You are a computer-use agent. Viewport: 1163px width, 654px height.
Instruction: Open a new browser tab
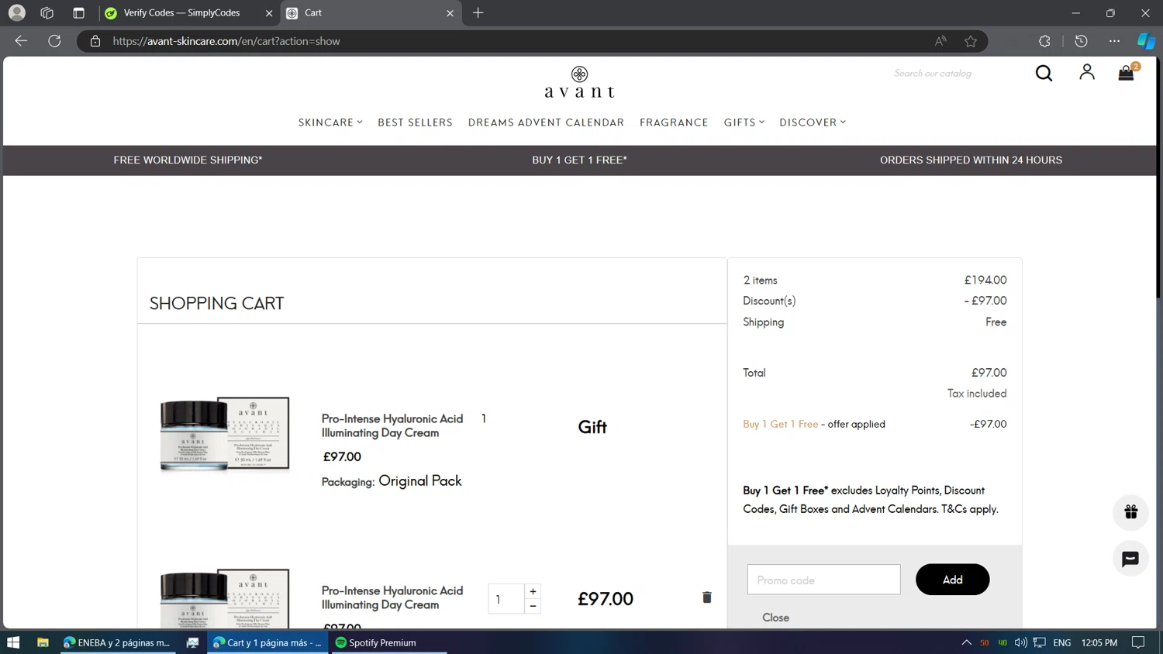pos(478,13)
